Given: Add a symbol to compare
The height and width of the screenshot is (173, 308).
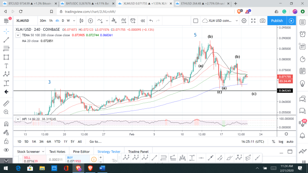Looking at the screenshot, I should [x=91, y=21].
